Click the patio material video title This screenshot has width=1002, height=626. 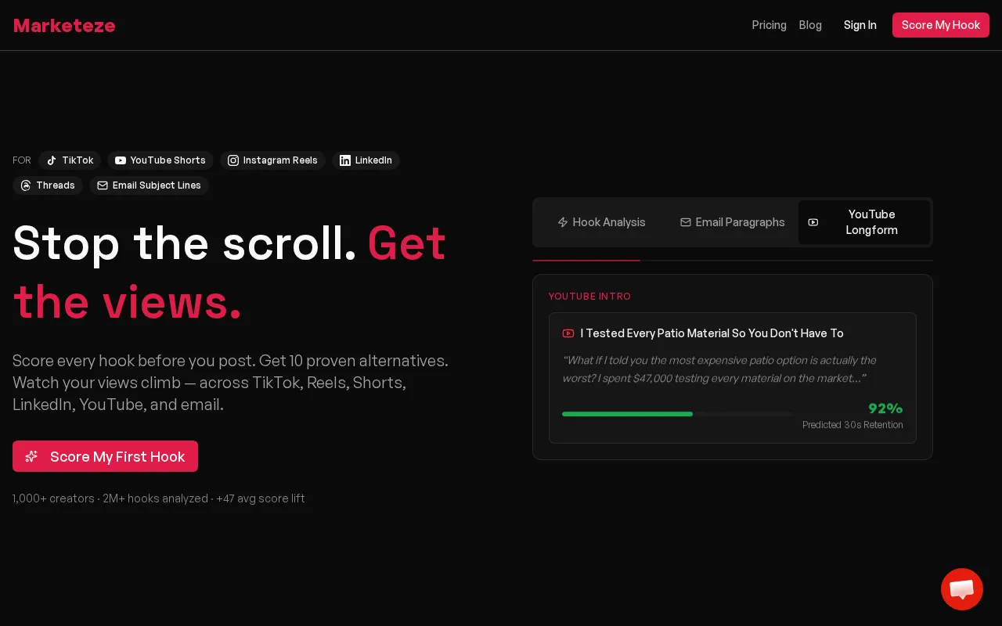(x=712, y=333)
